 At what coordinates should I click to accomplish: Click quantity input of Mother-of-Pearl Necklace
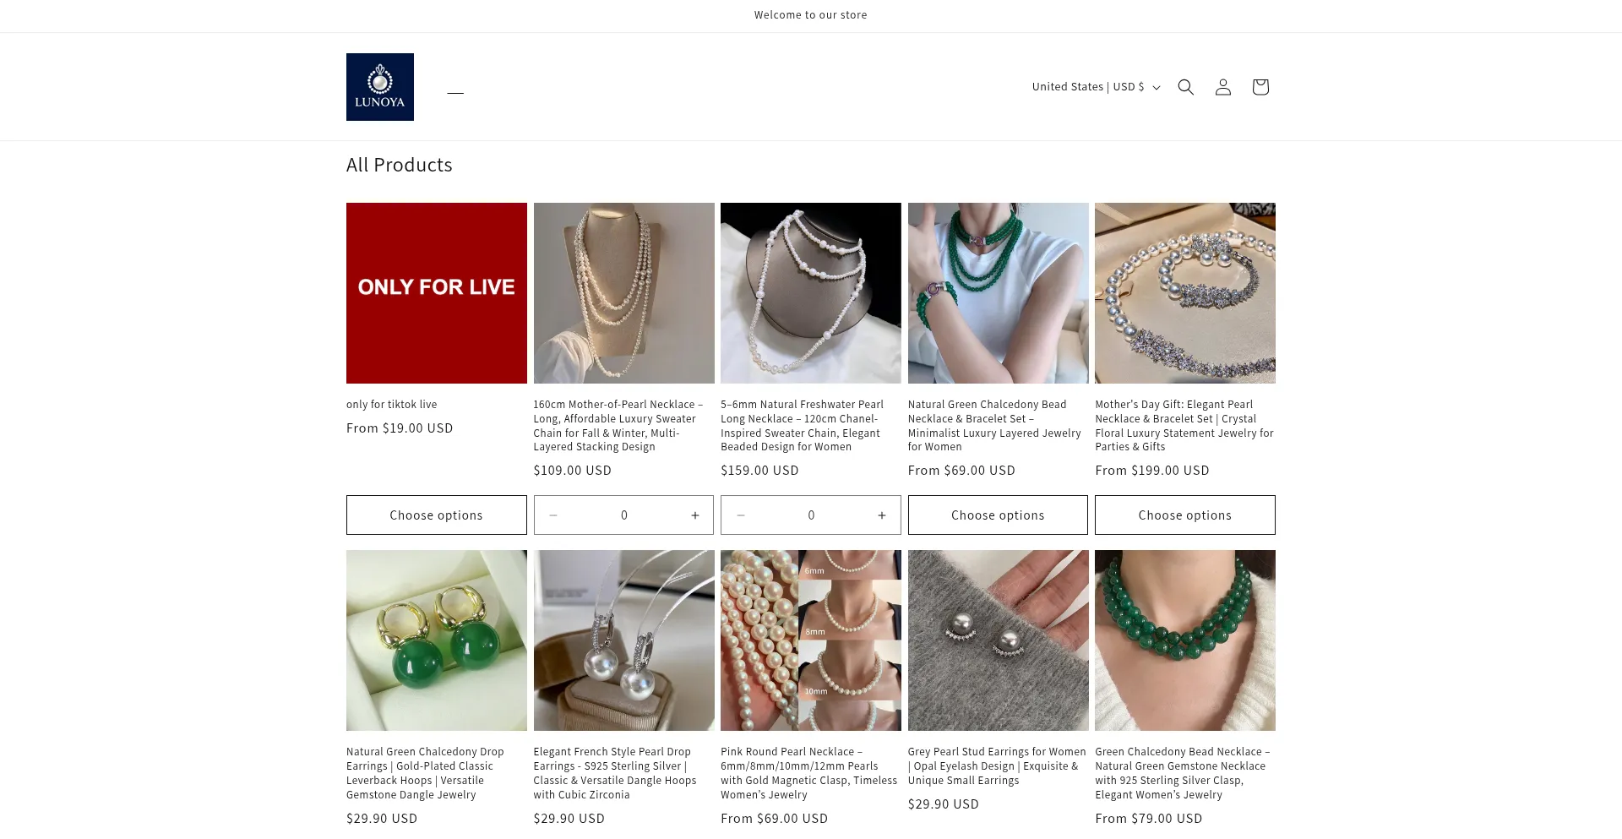click(x=623, y=515)
